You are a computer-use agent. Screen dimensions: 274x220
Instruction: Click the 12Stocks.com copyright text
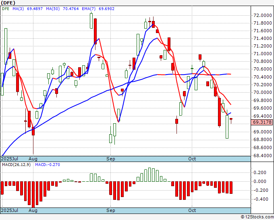tap(257, 217)
